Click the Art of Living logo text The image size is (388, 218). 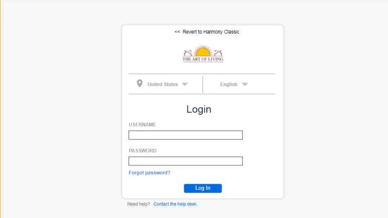click(x=203, y=59)
